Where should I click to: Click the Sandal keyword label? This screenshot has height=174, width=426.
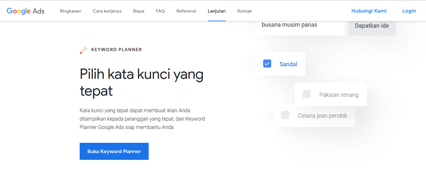click(288, 64)
